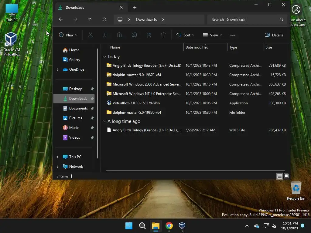
Task: Sort by Size column header
Action: [x=276, y=47]
